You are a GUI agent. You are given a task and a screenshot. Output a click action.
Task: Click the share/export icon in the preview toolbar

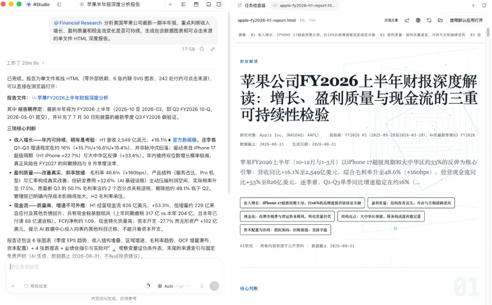pos(407,20)
